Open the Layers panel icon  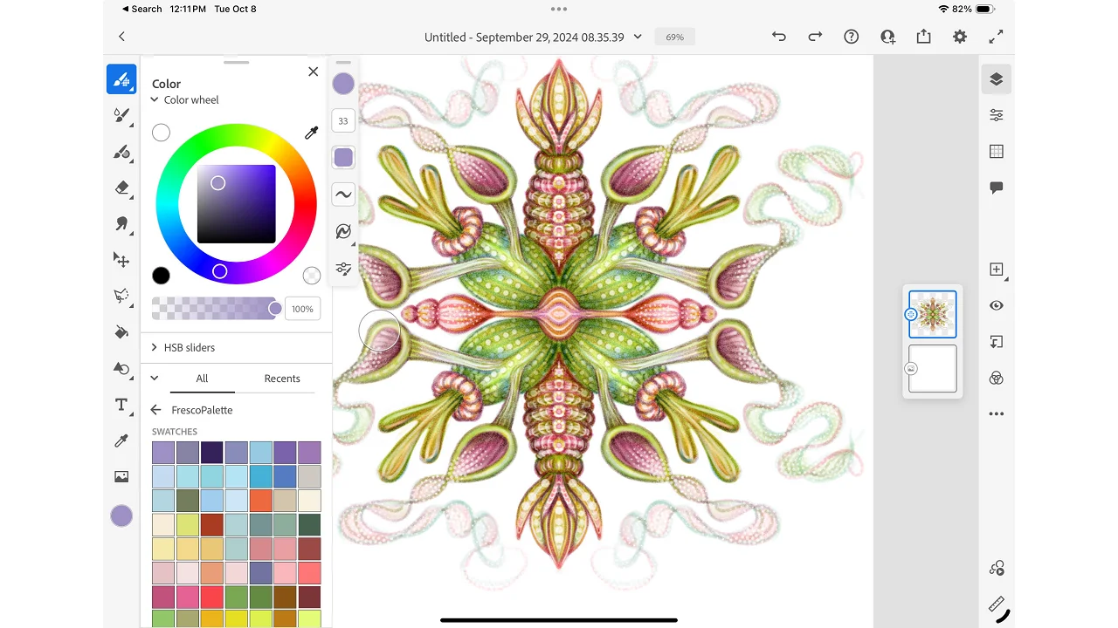996,78
